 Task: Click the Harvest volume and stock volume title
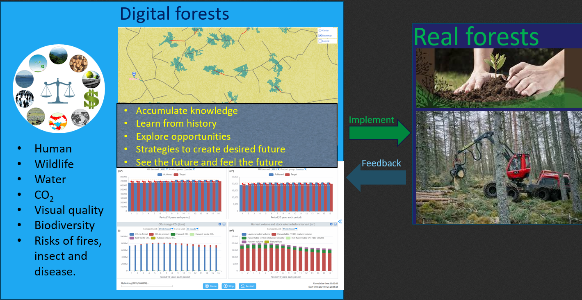tap(283, 224)
